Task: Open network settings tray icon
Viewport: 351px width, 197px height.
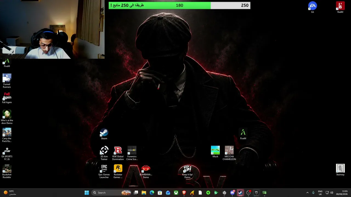Action: click(x=327, y=193)
